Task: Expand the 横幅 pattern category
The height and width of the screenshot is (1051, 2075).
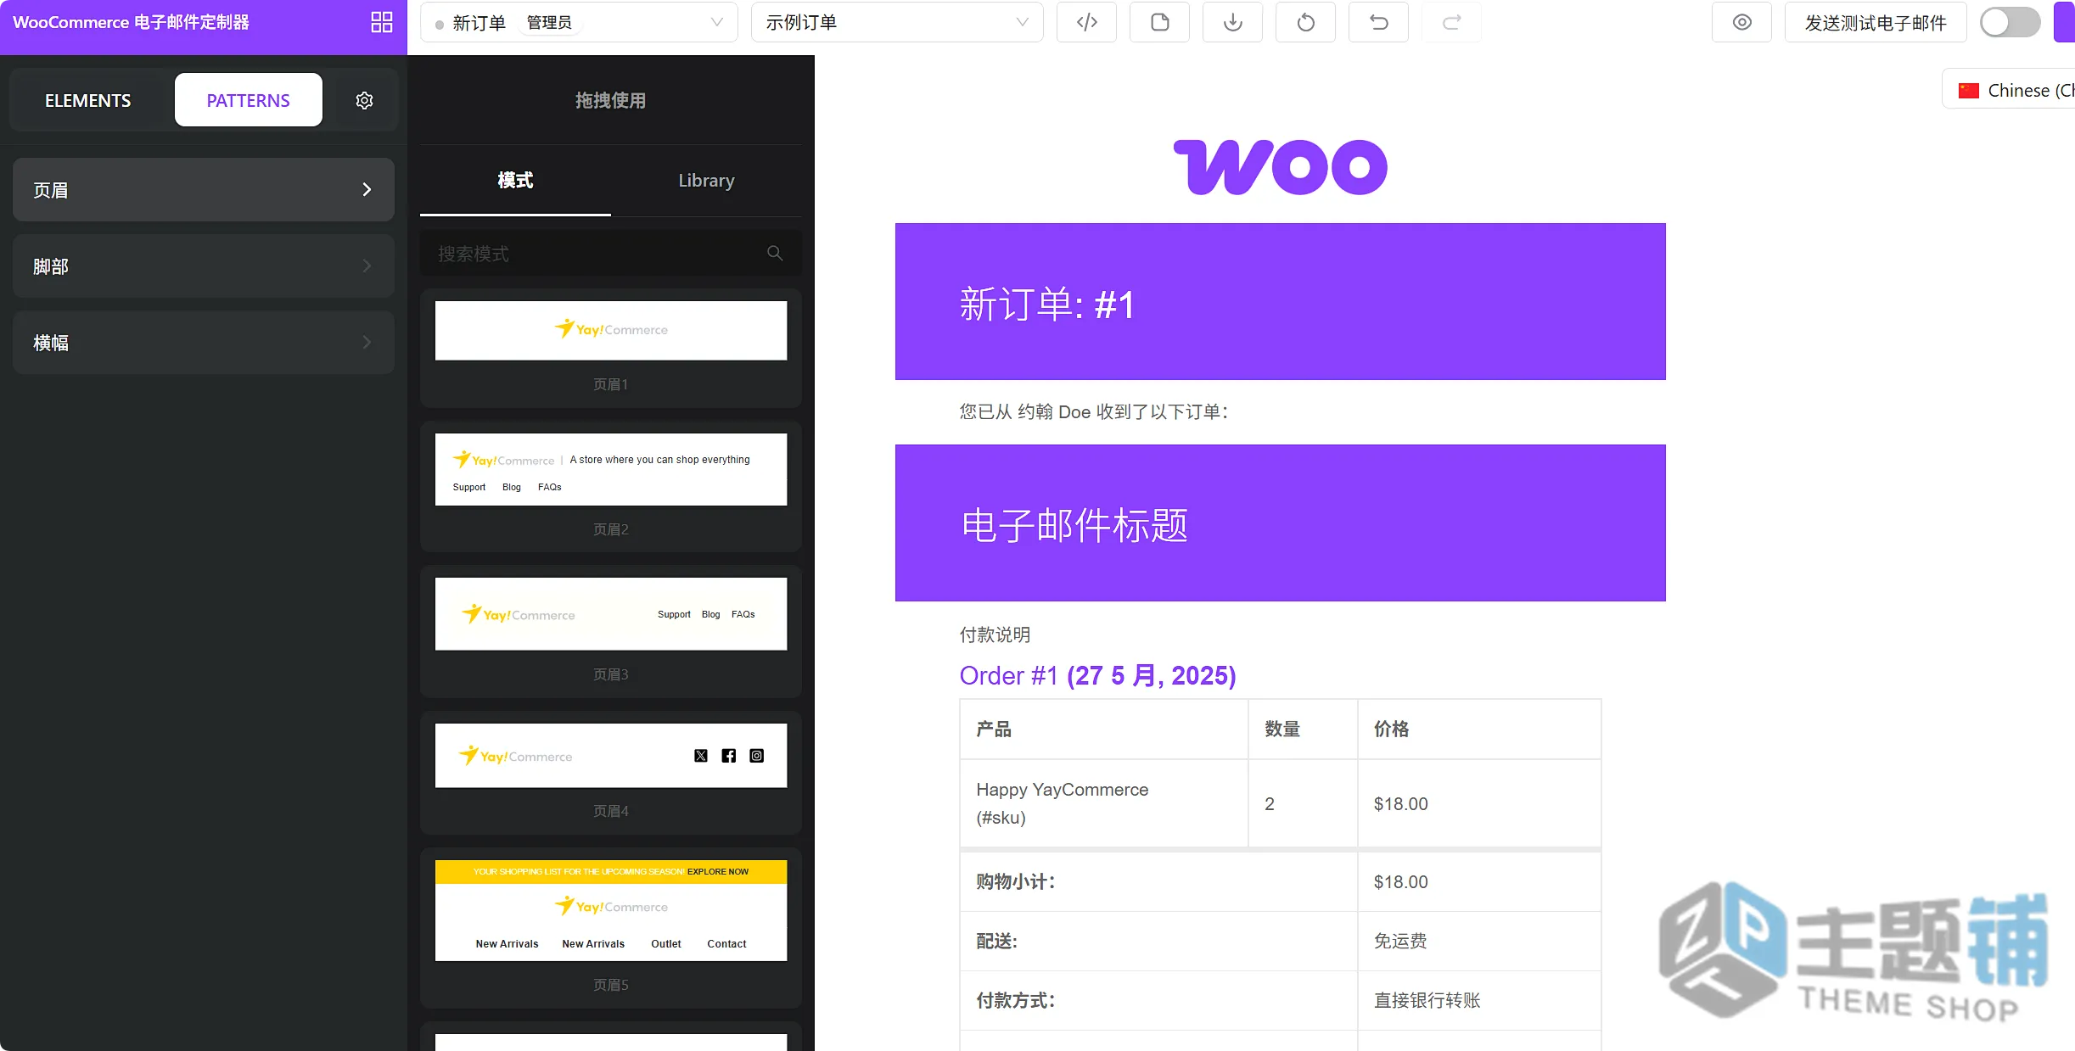Action: pos(204,343)
